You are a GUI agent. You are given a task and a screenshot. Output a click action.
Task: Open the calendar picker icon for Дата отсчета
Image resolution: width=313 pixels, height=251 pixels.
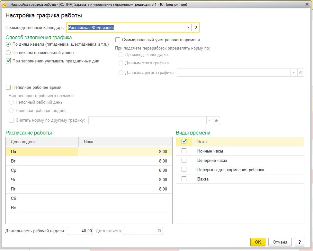coord(159,231)
